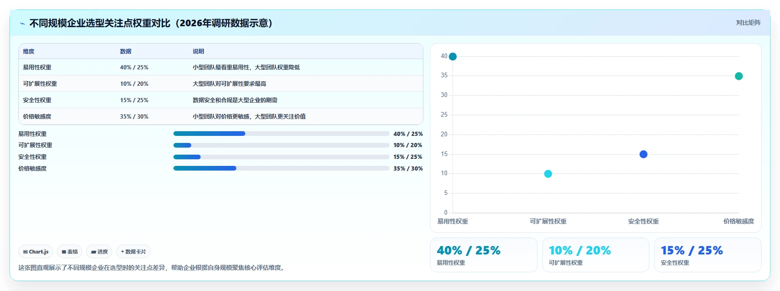Click the 易用性权重 data point at 40

[x=452, y=56]
